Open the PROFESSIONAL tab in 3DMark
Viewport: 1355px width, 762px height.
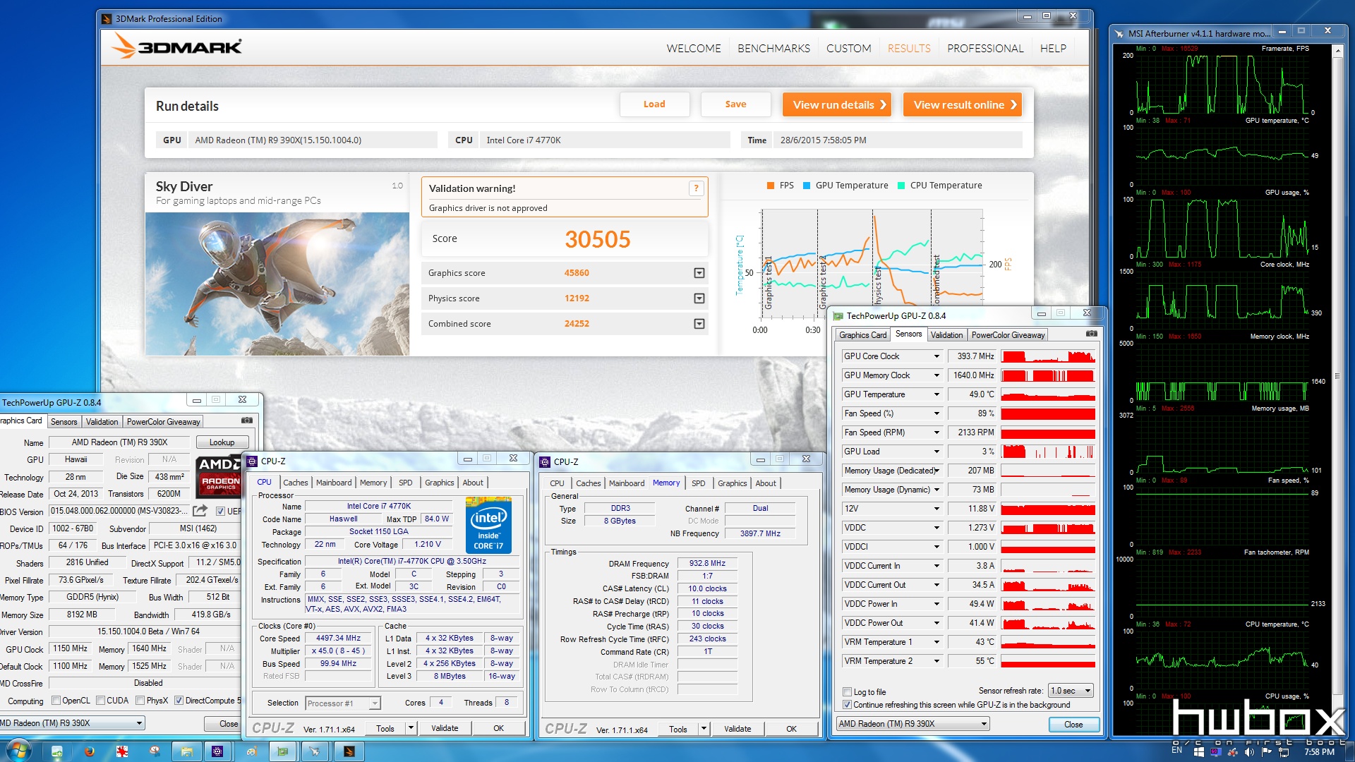pos(985,49)
